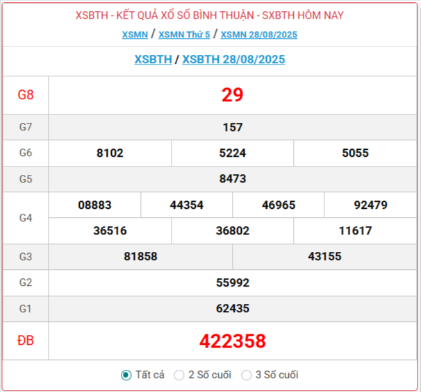Click the G6 result 8102
This screenshot has height=392, width=421.
(x=110, y=153)
